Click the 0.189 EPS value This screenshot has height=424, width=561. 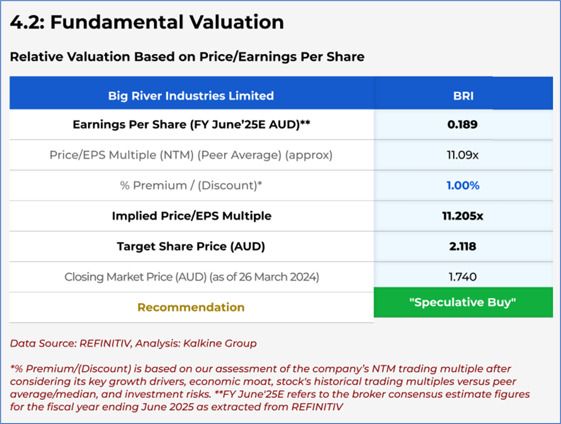[462, 124]
